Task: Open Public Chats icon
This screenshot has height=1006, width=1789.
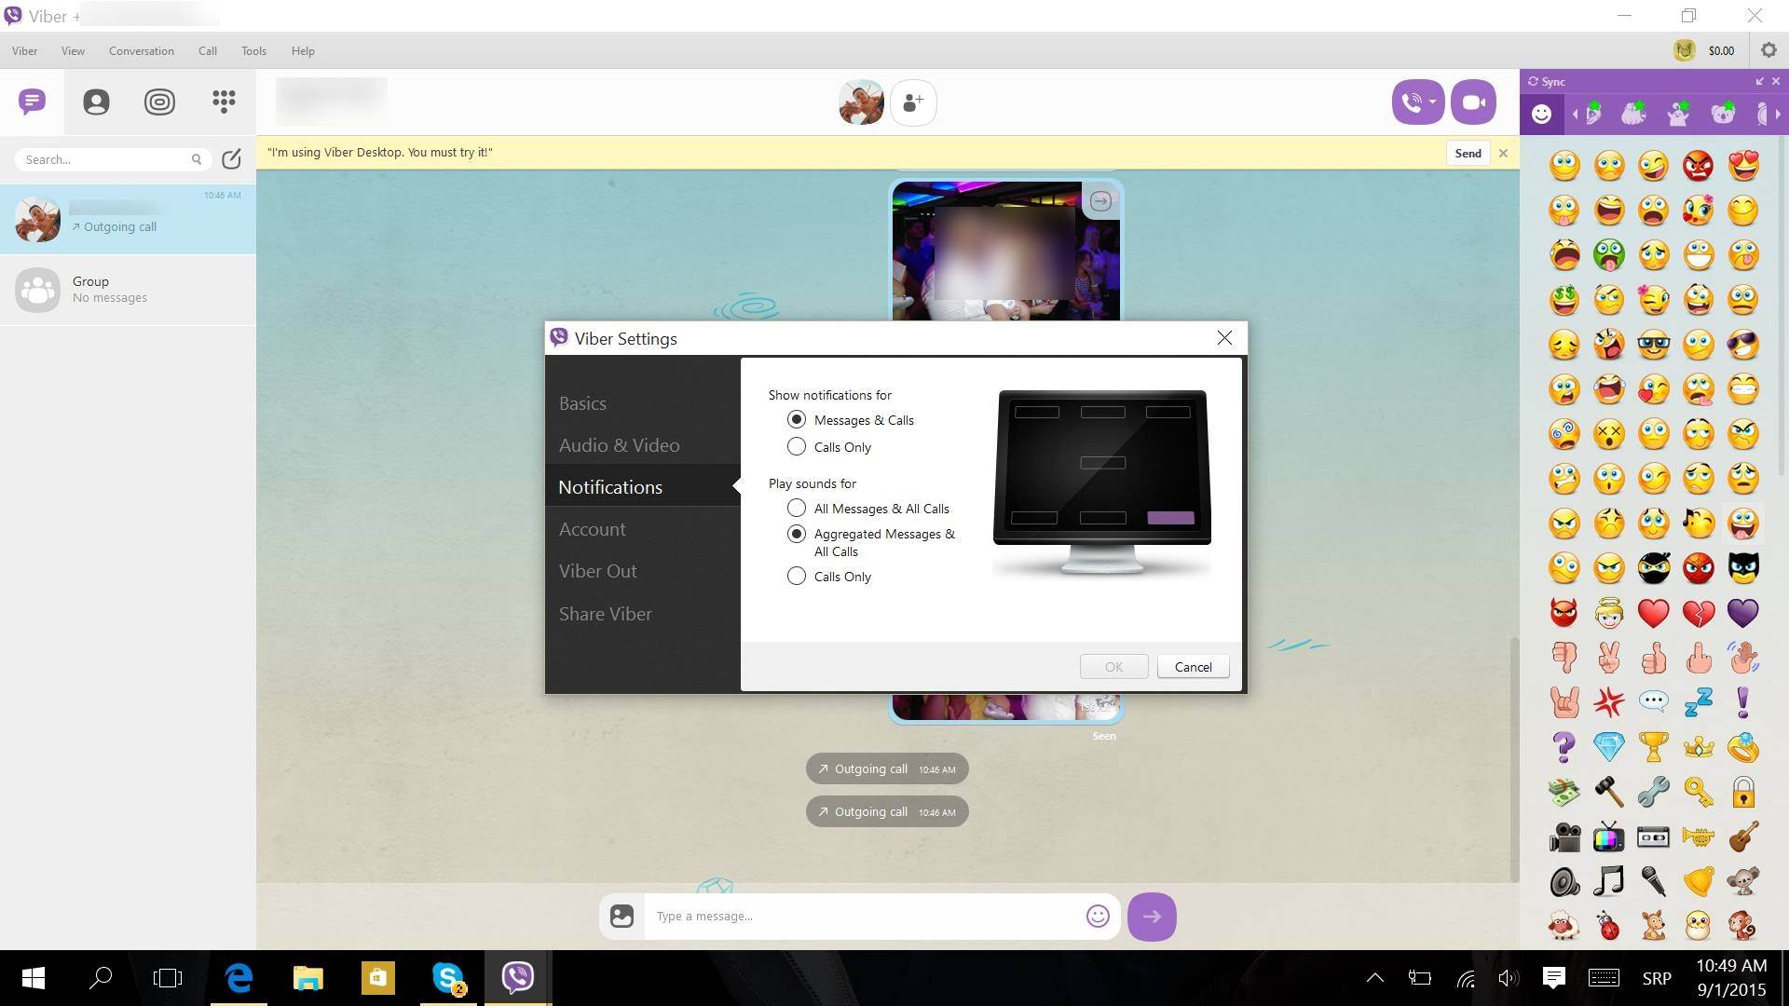Action: pyautogui.click(x=159, y=102)
